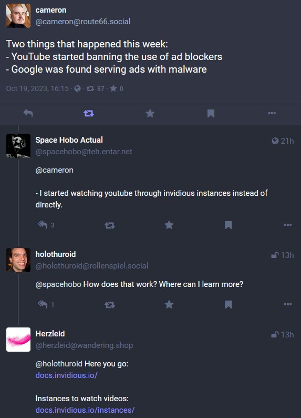Boost cameron's post about YouTube ad blockers

pyautogui.click(x=89, y=114)
